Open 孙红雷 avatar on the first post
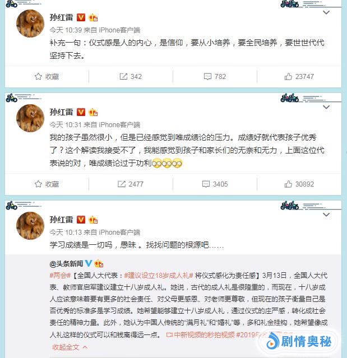Viewport: 347px width, 358px height. tap(30, 24)
